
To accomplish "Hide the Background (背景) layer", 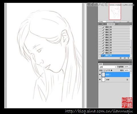I will [x=100, y=80].
